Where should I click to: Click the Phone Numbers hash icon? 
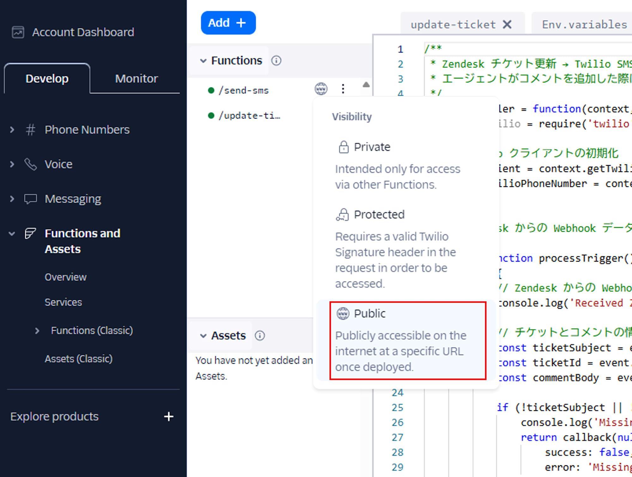point(30,130)
